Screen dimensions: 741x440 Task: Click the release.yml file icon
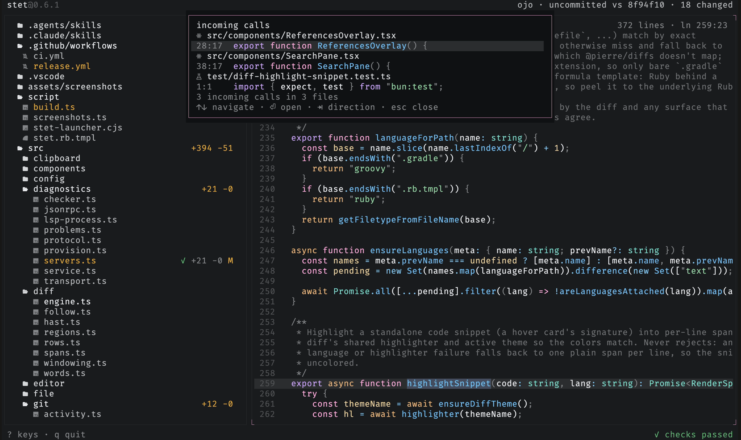pos(25,66)
